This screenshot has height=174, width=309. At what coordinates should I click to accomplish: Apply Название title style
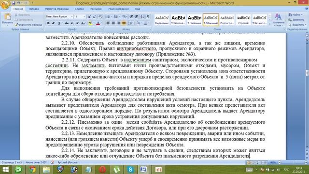pyautogui.click(x=194, y=19)
